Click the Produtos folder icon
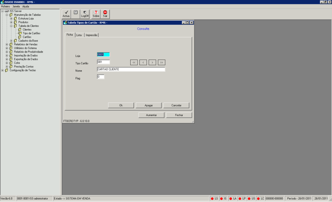The image size is (332, 202). (15, 22)
